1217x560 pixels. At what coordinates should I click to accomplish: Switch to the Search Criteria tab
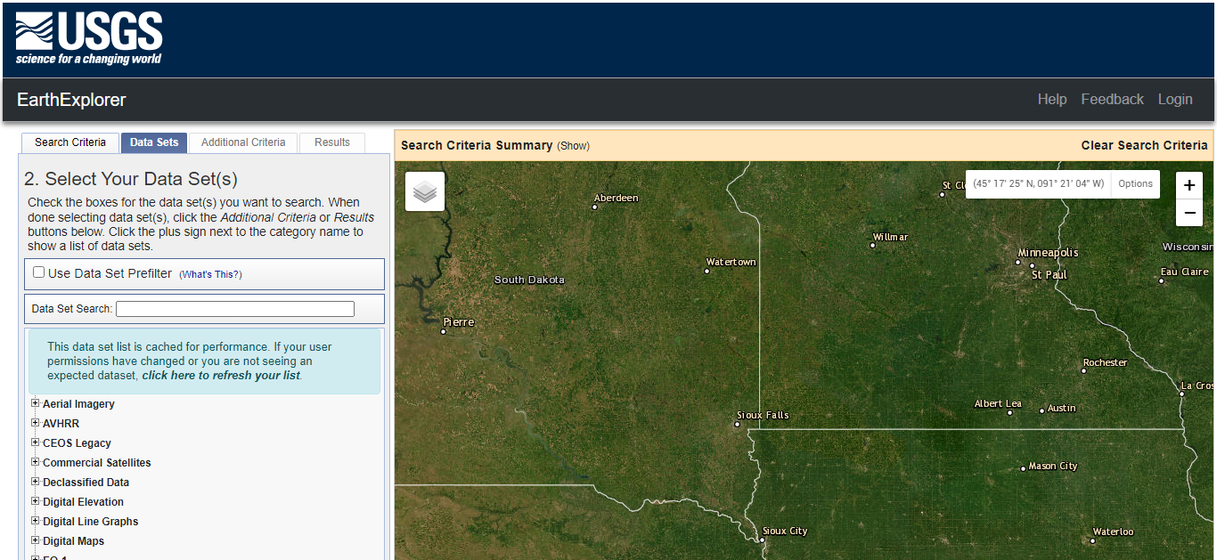[x=70, y=142]
